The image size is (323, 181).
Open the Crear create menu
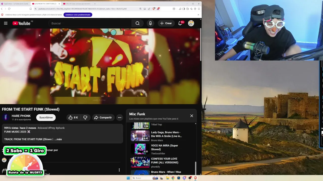(x=166, y=23)
